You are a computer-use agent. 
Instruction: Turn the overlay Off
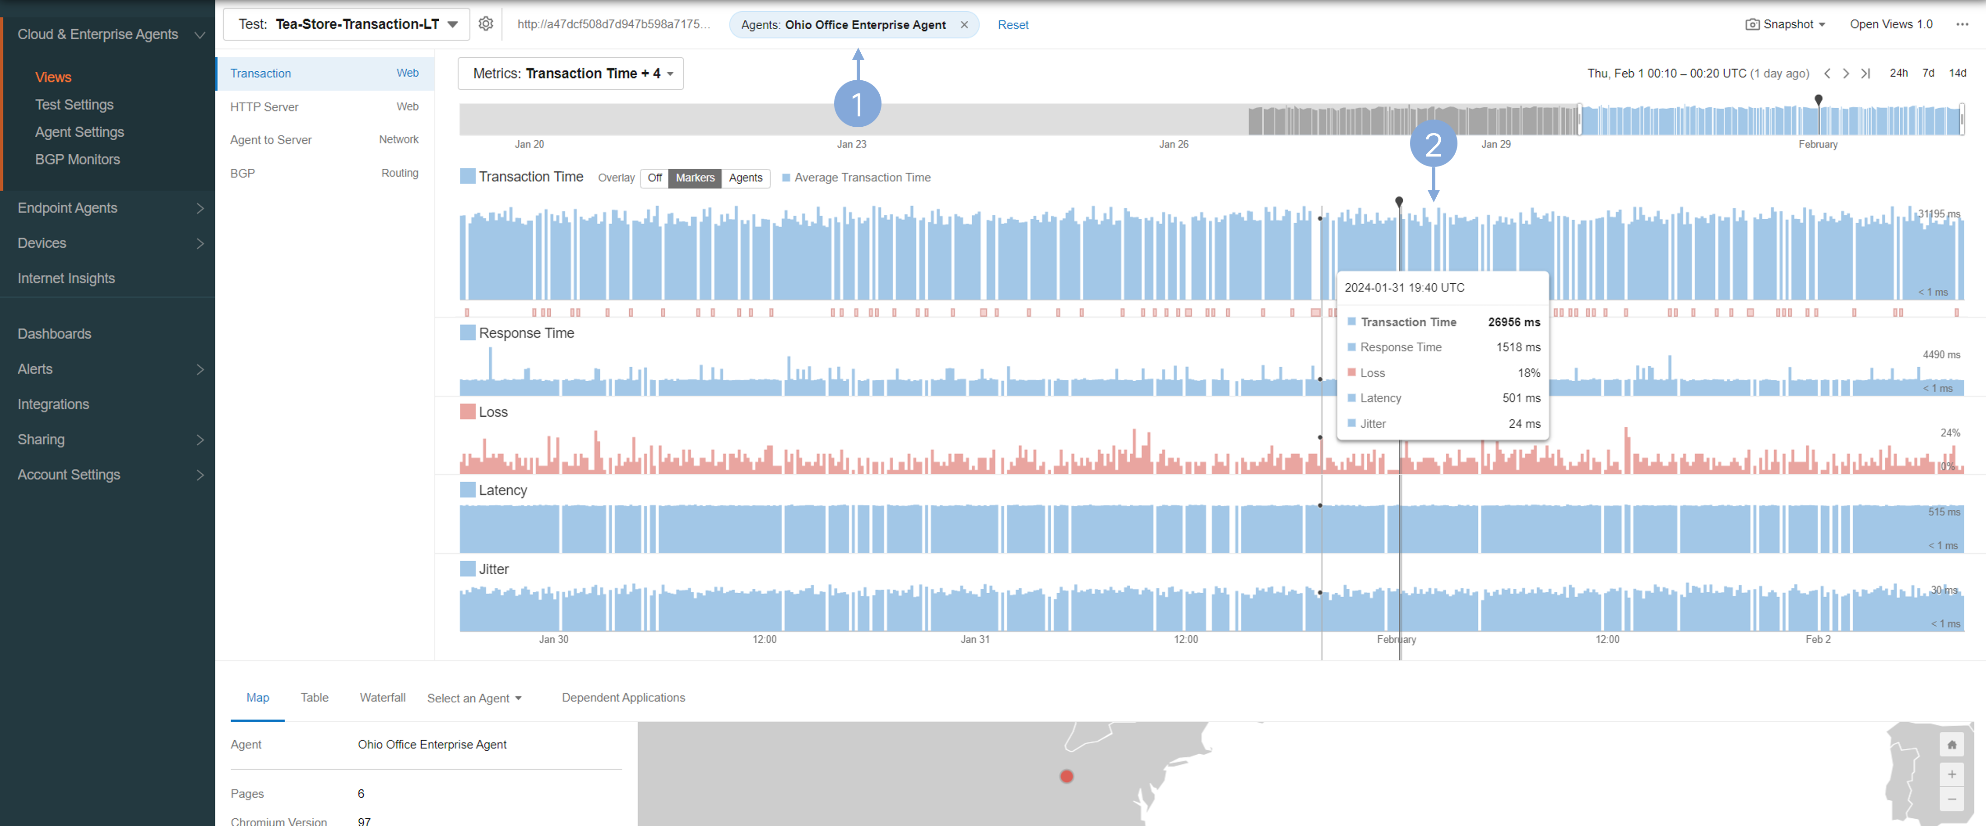[x=654, y=178]
